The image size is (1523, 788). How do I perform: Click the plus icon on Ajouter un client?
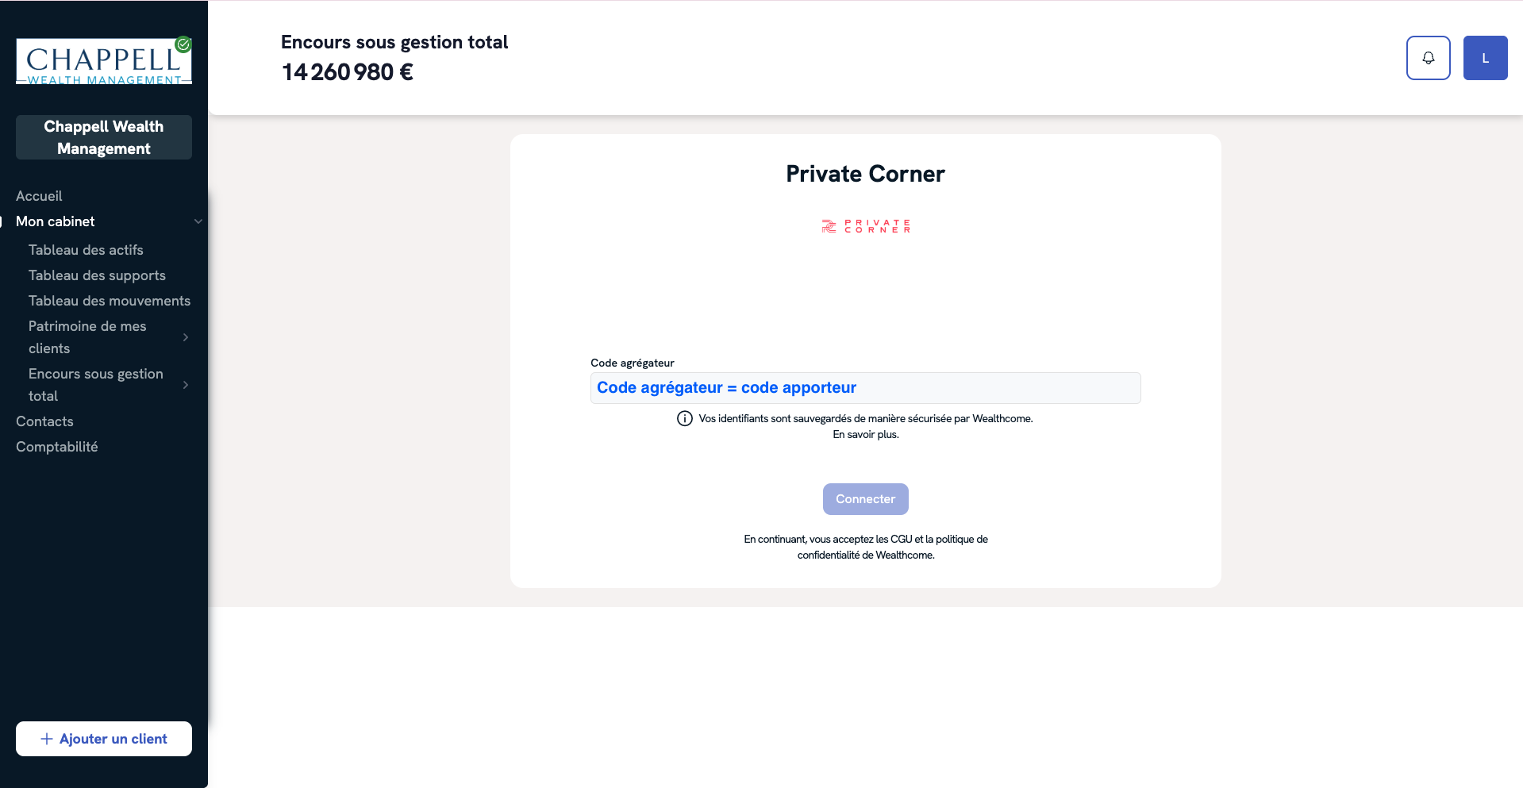point(47,739)
